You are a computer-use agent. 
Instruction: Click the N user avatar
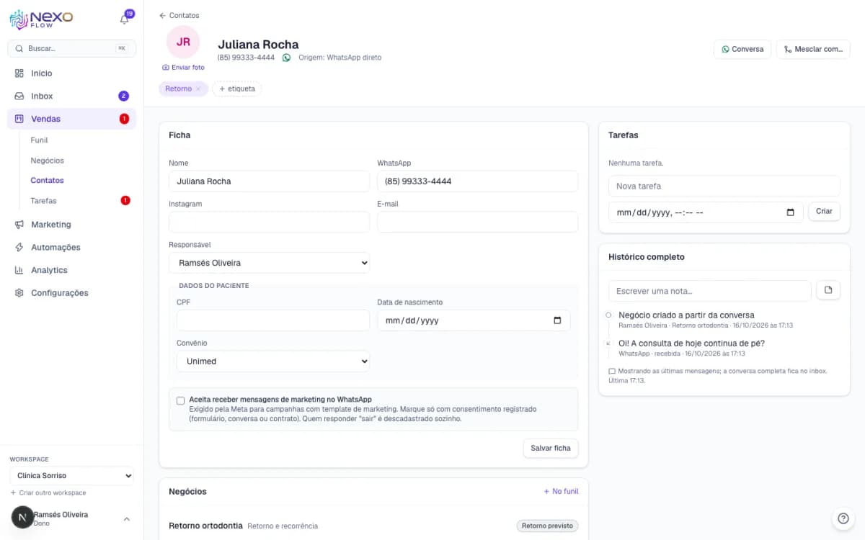[x=22, y=517]
